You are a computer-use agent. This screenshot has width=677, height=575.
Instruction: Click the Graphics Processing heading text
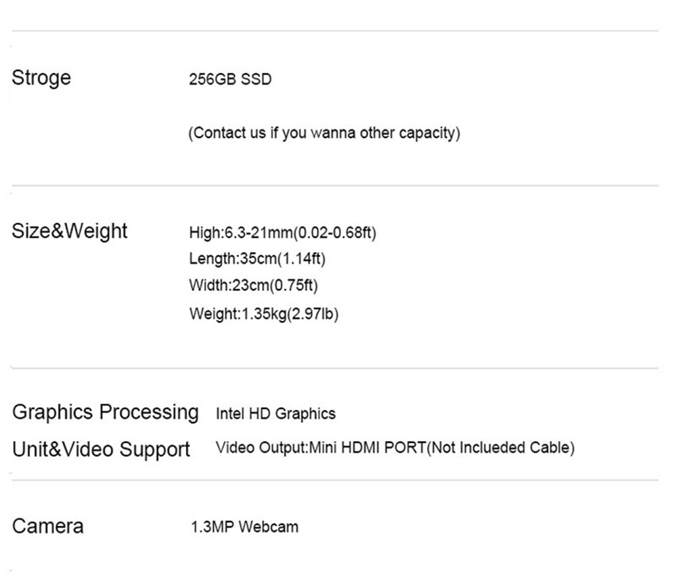106,412
